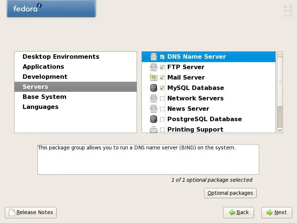
Task: Select the DNS Name Server row label
Action: 197,56
